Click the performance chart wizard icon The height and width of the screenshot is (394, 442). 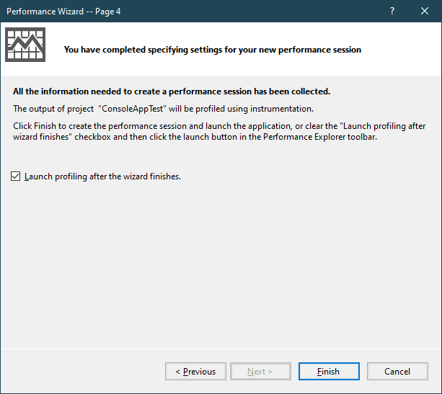point(25,45)
